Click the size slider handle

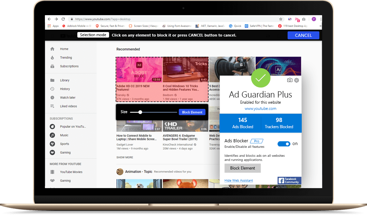coord(140,112)
